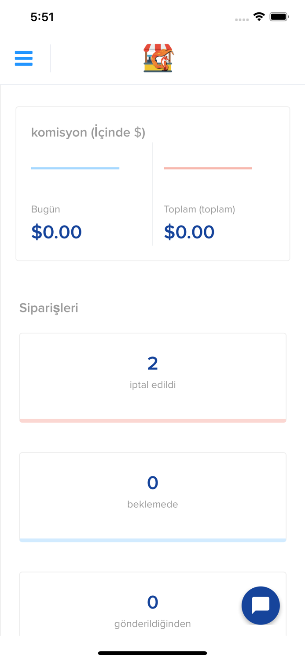Tap the home indicator bar at bottom
The image size is (305, 661).
[152, 653]
